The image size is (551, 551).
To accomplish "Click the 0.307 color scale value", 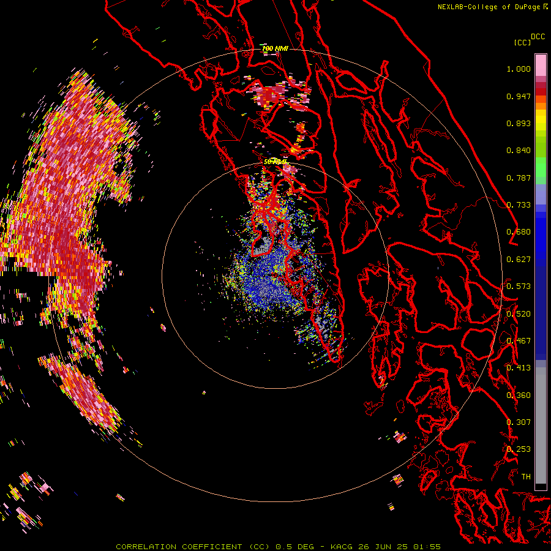I will click(519, 422).
